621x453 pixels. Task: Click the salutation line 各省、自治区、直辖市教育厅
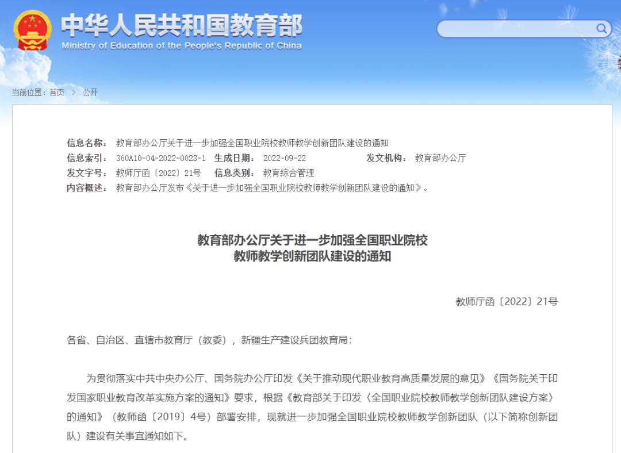click(209, 340)
